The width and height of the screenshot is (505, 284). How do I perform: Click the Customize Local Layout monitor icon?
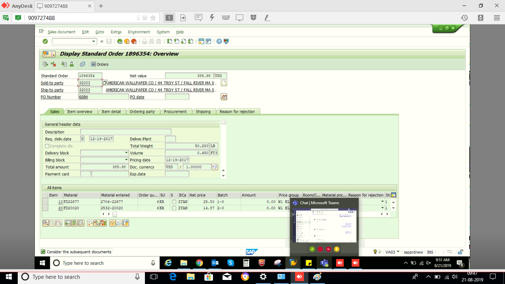[x=226, y=41]
